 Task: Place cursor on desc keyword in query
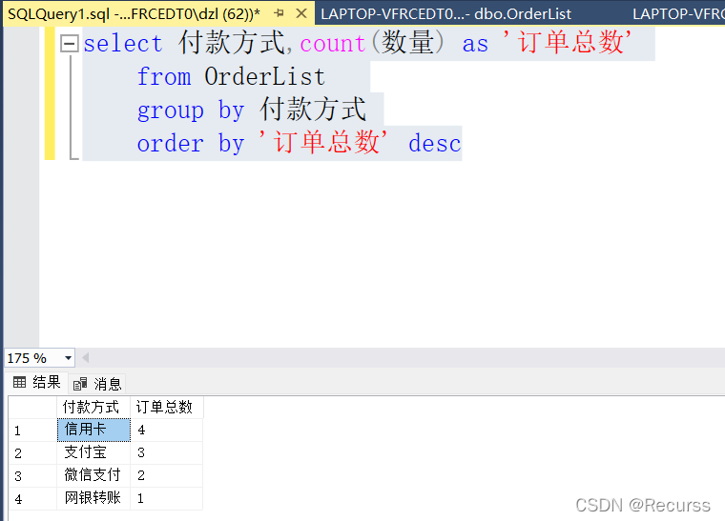click(x=435, y=143)
